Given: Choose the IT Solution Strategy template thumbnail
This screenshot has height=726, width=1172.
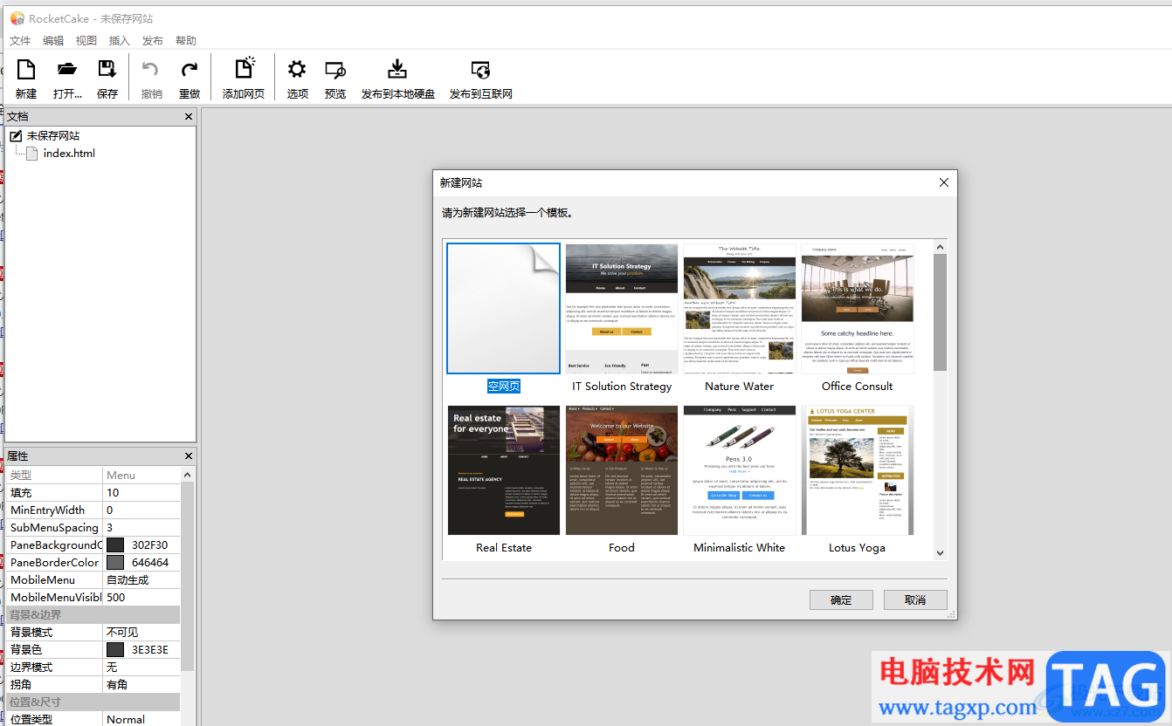Looking at the screenshot, I should click(x=622, y=308).
